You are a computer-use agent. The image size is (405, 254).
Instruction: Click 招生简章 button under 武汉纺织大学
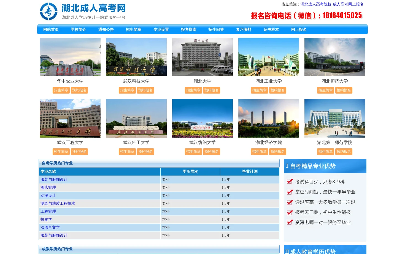tap(193, 152)
